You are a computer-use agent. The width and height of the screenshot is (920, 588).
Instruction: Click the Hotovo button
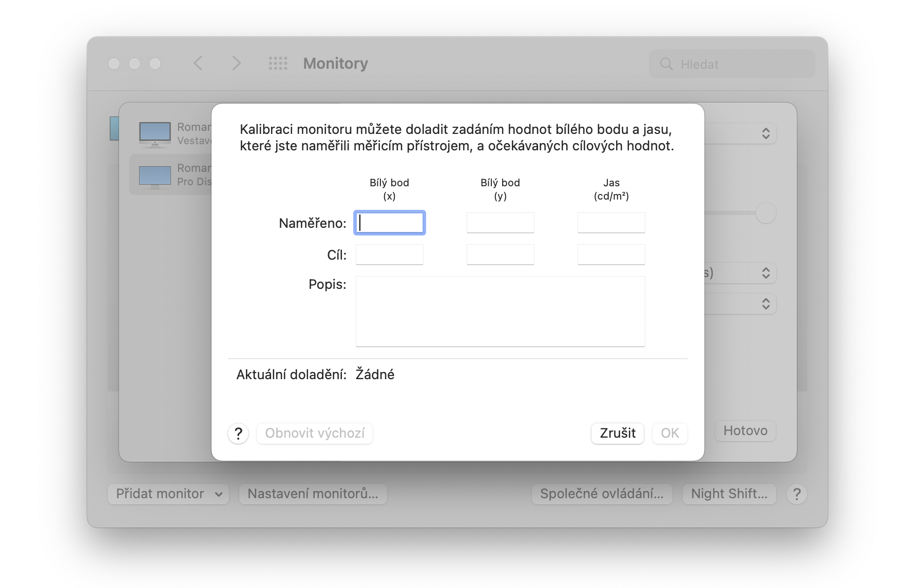coord(745,431)
